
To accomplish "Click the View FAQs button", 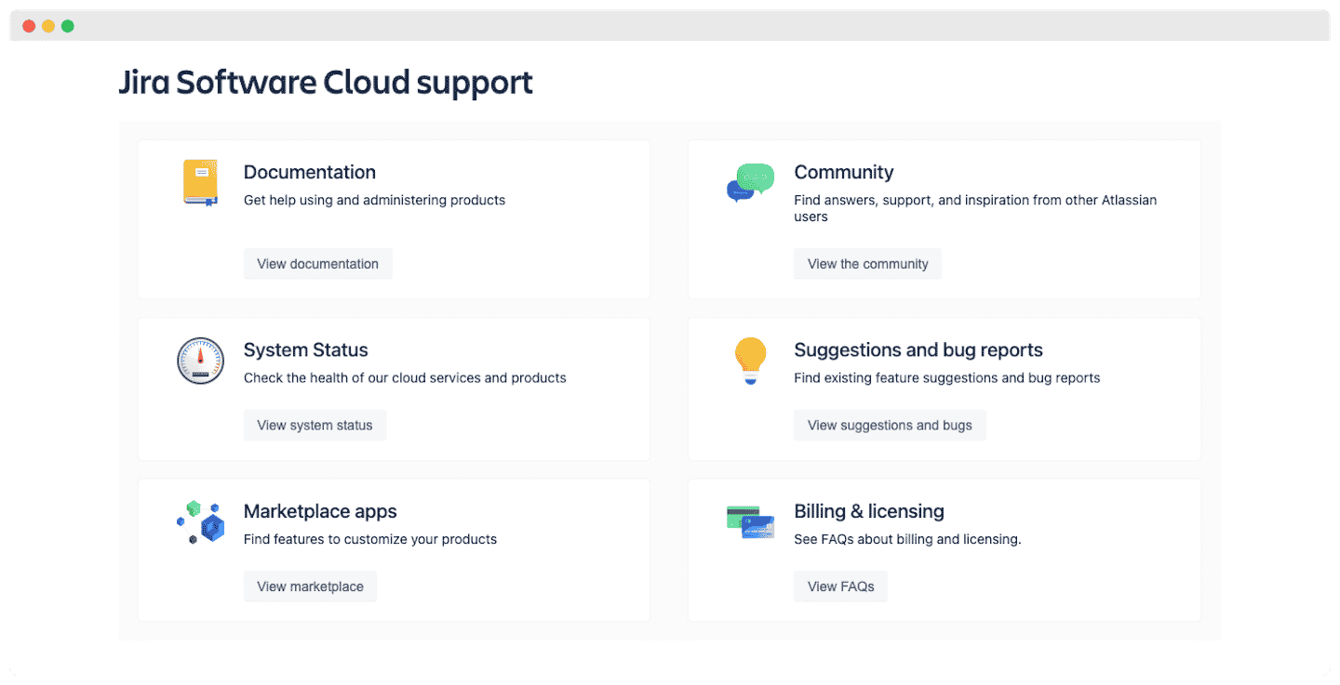I will click(x=840, y=586).
